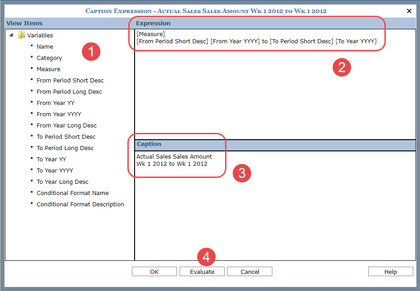The width and height of the screenshot is (420, 291).
Task: Close the Caption Expression dialog
Action: pyautogui.click(x=409, y=11)
